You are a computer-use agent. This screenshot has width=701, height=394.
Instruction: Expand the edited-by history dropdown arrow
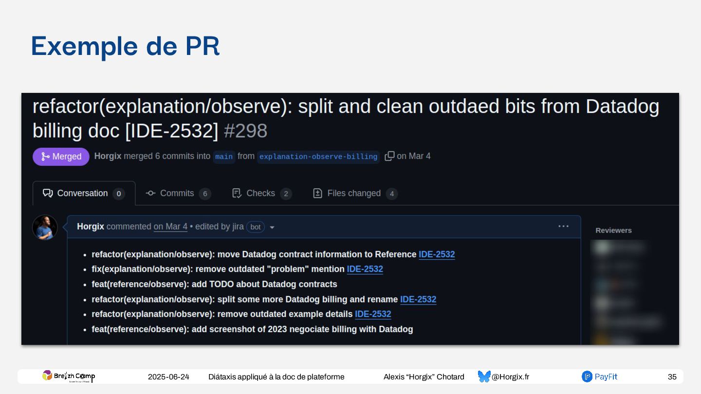point(272,228)
